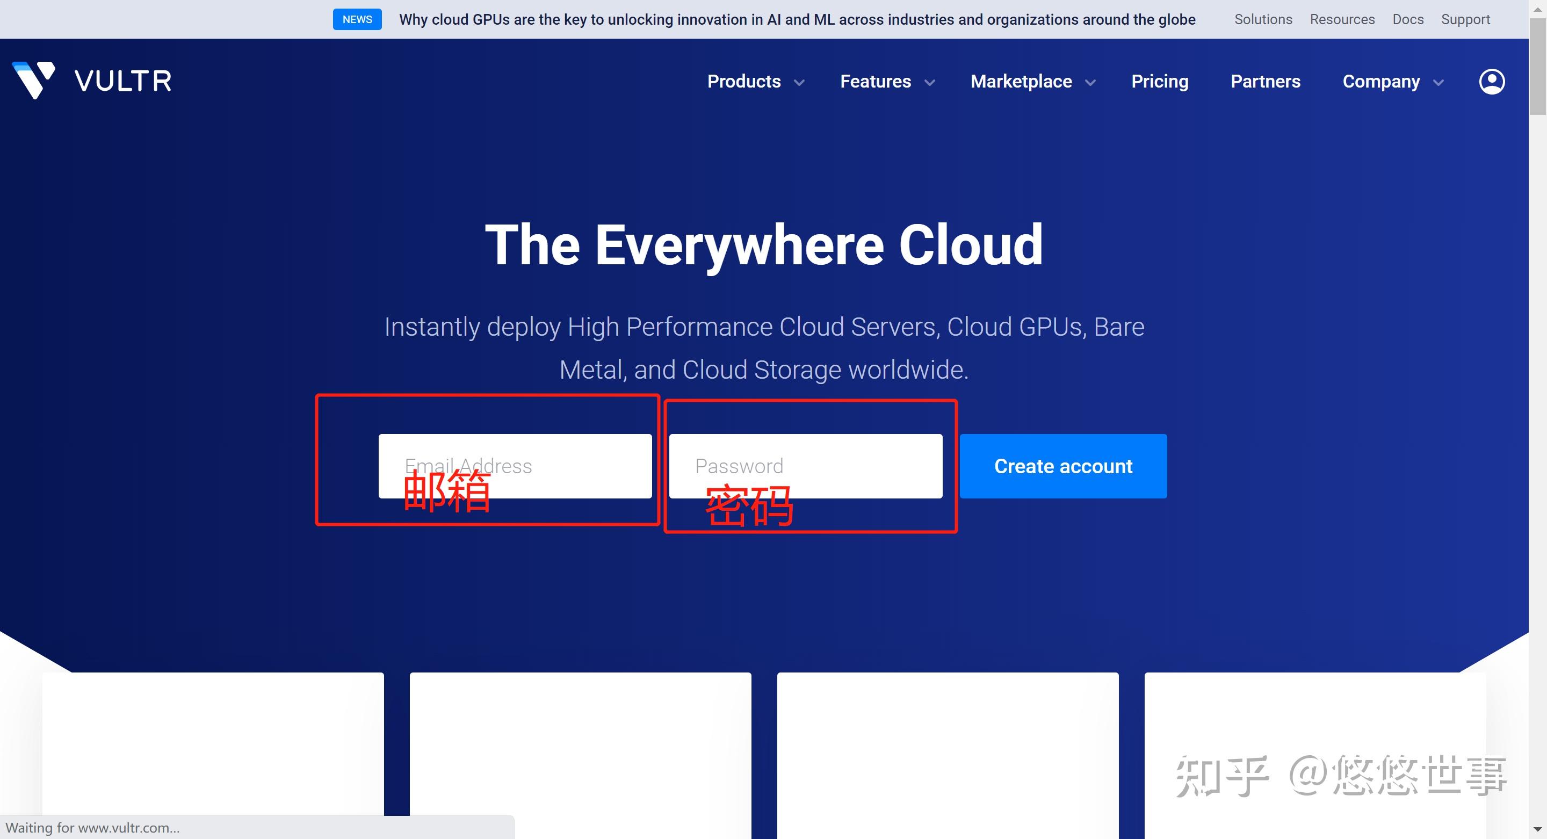Click the vertical scrollbar thumb

pyautogui.click(x=1537, y=66)
